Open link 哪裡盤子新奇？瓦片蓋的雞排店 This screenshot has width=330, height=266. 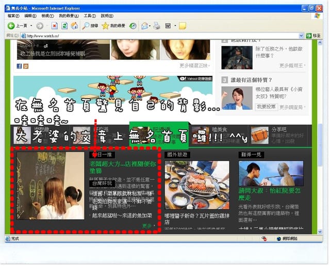click(197, 219)
